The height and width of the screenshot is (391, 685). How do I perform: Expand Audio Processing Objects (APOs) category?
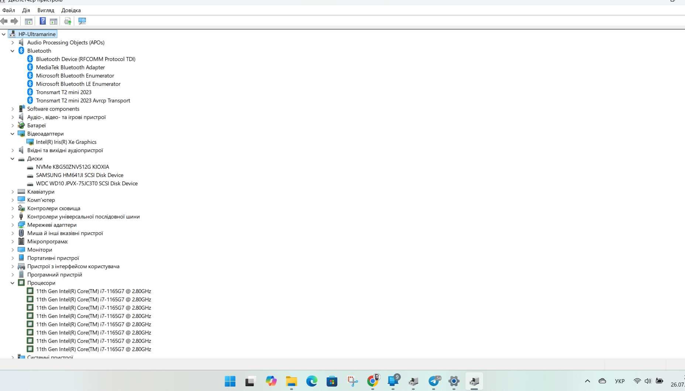[13, 43]
